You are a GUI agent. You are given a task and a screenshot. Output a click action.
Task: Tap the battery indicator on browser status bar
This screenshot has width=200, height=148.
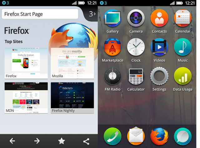click(81, 3)
